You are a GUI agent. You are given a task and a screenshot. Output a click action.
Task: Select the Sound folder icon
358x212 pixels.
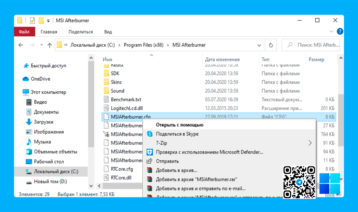pos(107,91)
